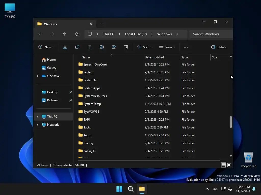Screen dimensions: 261x195
Task: Click the vertical scrollbar thumb
Action: (x=231, y=122)
